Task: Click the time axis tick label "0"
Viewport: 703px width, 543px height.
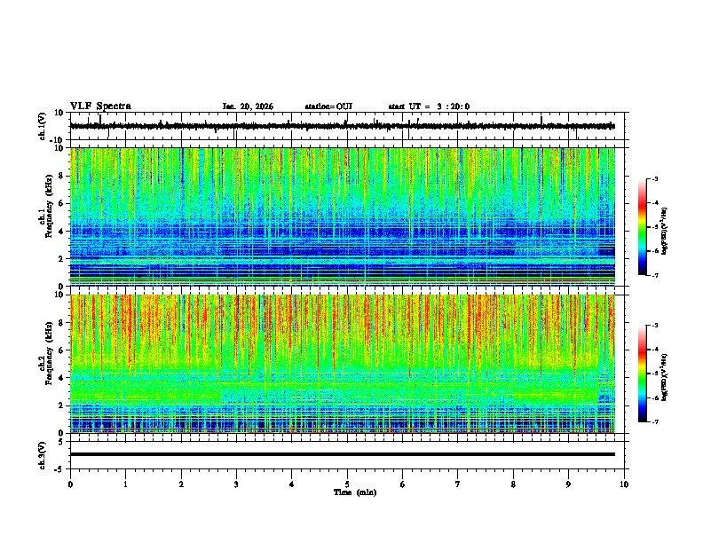Action: tap(70, 484)
